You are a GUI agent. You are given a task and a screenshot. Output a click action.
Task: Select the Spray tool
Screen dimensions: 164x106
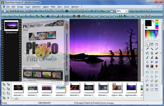click(x=152, y=53)
